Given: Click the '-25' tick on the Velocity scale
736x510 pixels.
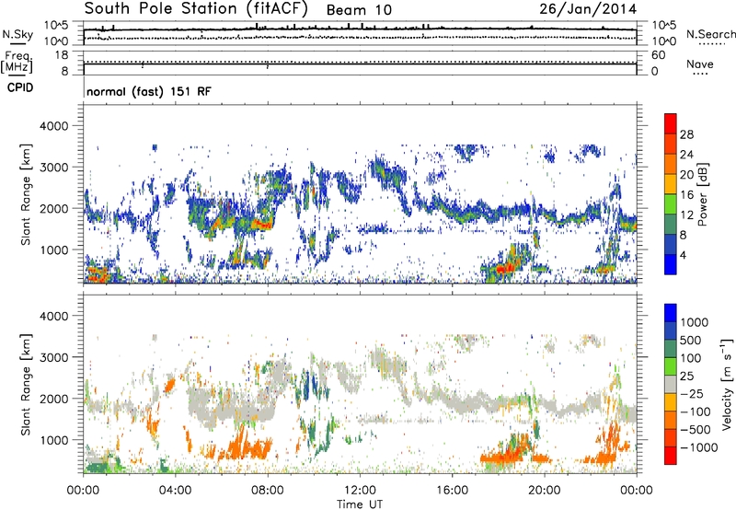Looking at the screenshot, I should 691,393.
